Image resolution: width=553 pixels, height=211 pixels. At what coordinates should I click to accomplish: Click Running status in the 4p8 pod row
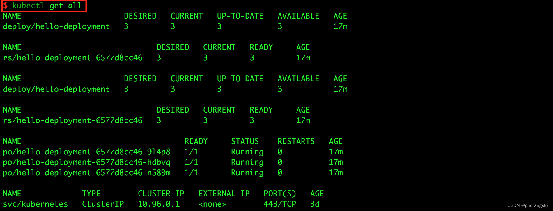(x=247, y=152)
